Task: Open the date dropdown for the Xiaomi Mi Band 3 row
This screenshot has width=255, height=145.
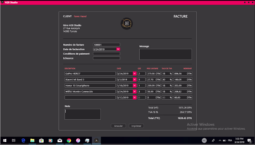Action: pos(134,80)
